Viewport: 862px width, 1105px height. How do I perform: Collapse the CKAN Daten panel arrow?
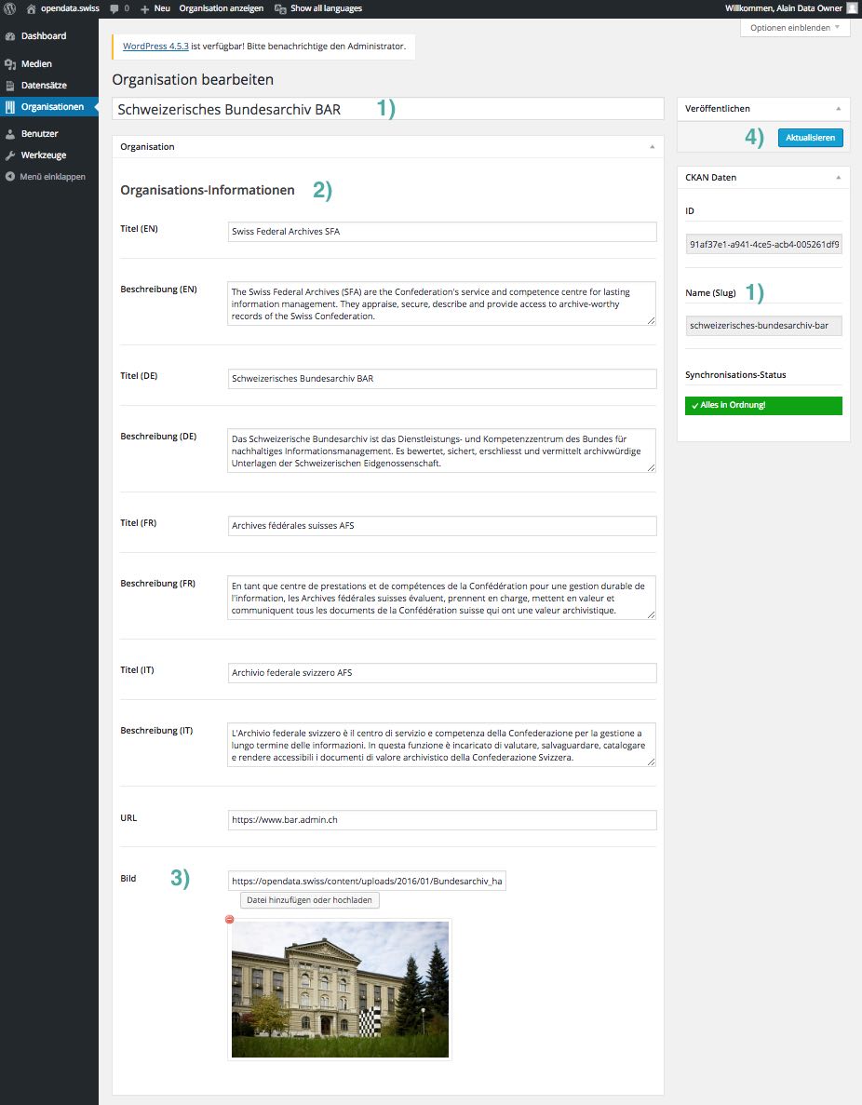pyautogui.click(x=838, y=178)
